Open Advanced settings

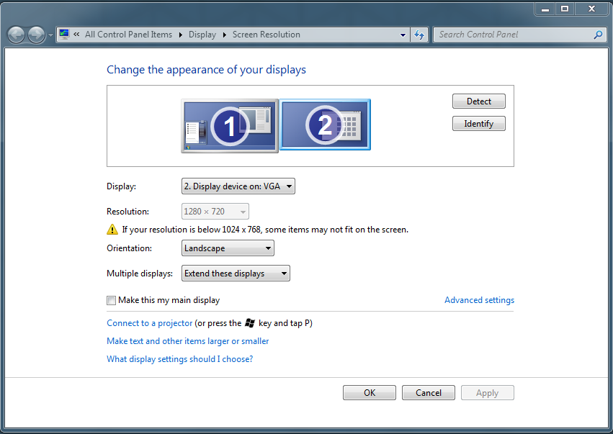coord(479,300)
